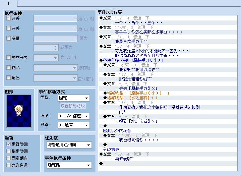241x176 pixels.
Task: Select the line '我最喜欢手办了~~'
Action: pos(168,42)
